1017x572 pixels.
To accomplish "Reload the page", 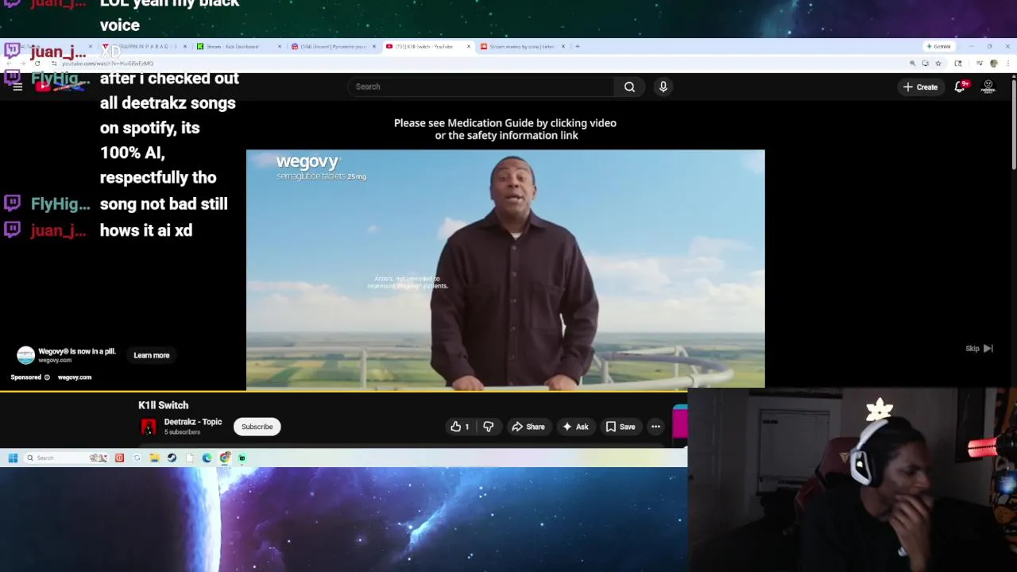I will pyautogui.click(x=37, y=64).
